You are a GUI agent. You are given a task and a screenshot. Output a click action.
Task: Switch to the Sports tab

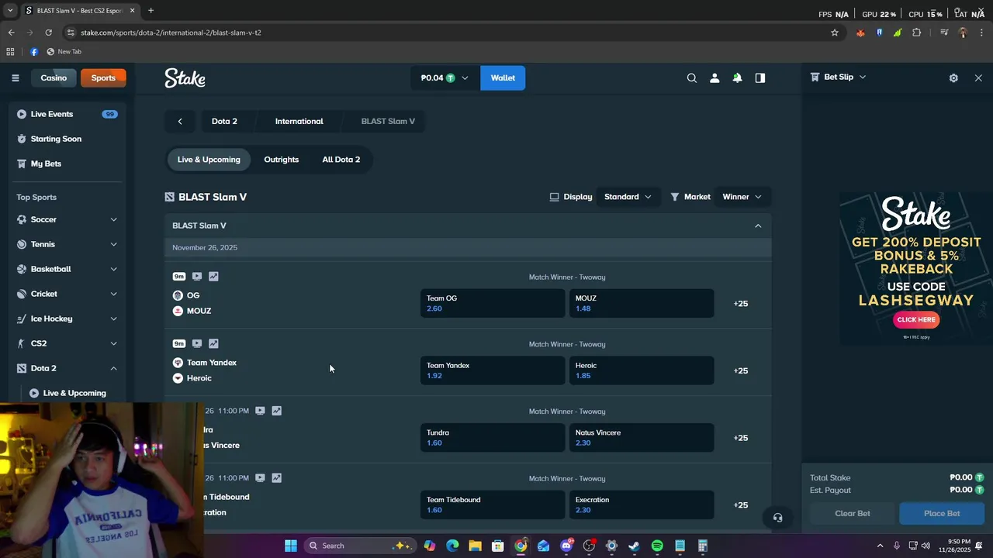(x=103, y=77)
